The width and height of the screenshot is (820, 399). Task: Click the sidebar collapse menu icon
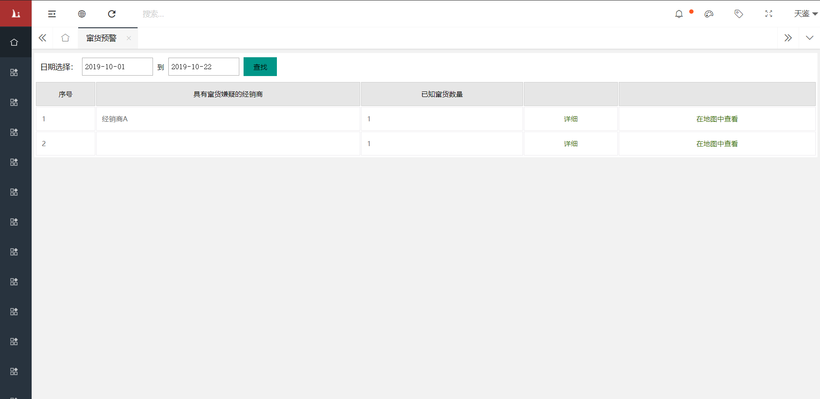[x=52, y=14]
